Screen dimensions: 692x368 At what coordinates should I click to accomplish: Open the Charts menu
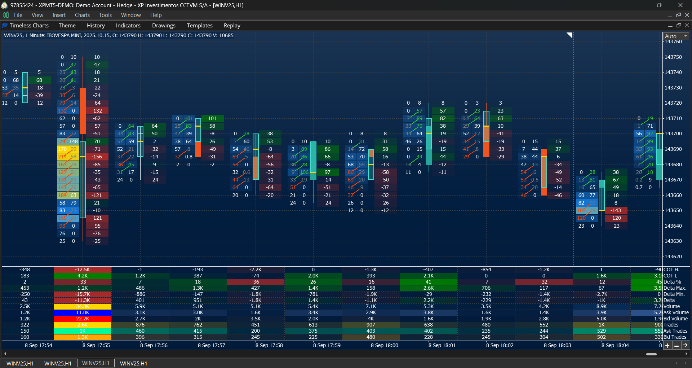[x=82, y=15]
